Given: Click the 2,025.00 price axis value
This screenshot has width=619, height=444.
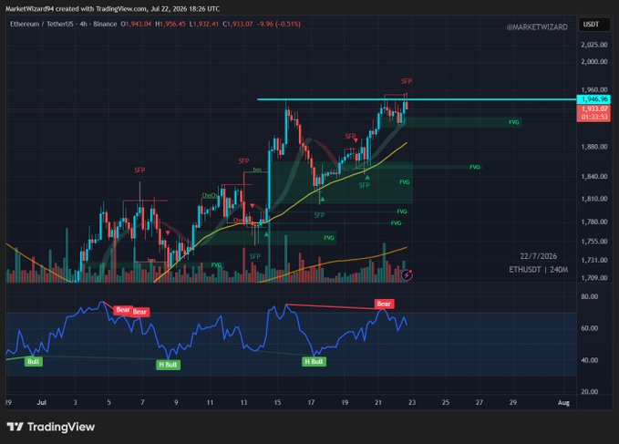Looking at the screenshot, I should tap(593, 45).
